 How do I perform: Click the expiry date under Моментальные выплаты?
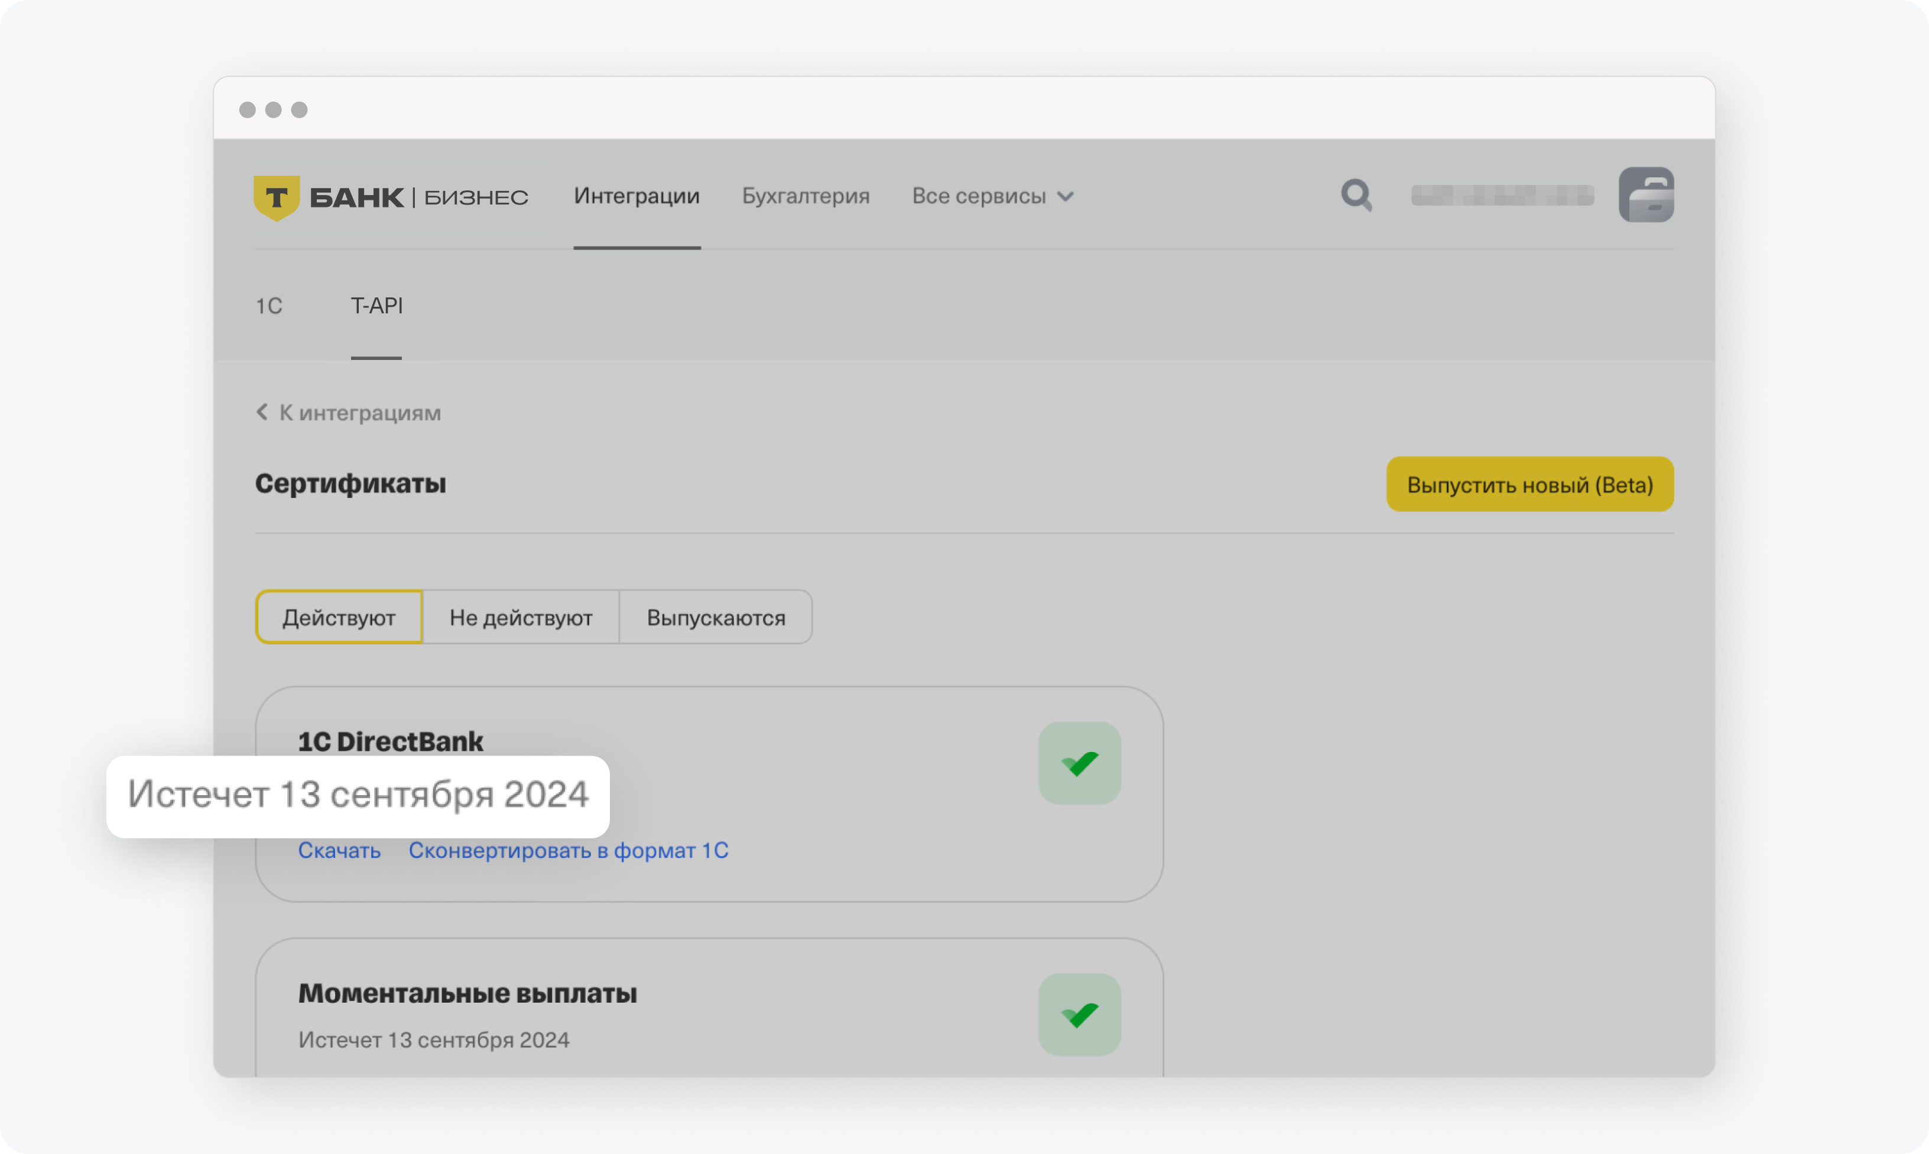coord(434,1040)
